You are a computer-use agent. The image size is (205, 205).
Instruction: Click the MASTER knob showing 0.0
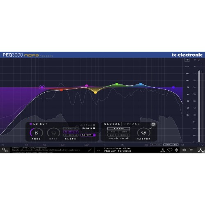(x=143, y=132)
